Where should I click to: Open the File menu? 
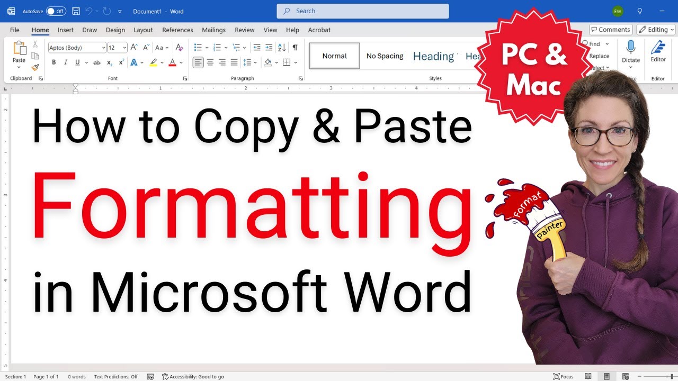[15, 30]
